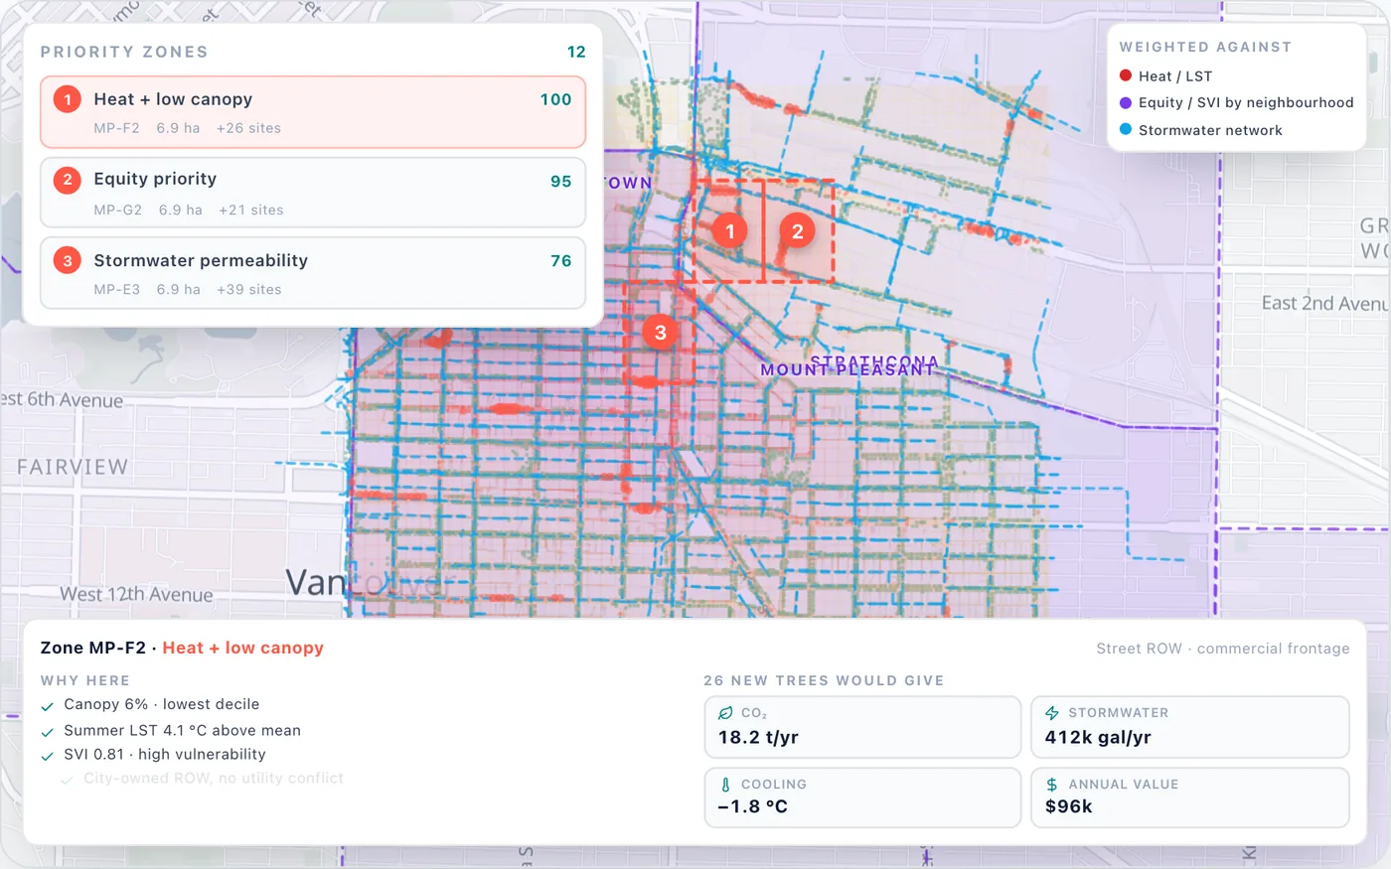1391x869 pixels.
Task: Click the number 2 badge beside Equity priority
Action: pos(68,180)
